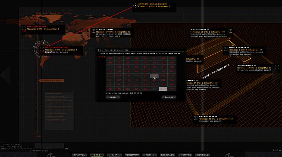This screenshot has height=157, width=282.
Task: Click the cell numbered 11 in the top grid row
Action: (119, 58)
